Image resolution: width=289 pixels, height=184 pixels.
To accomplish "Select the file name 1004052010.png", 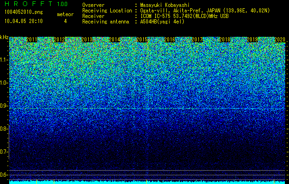I will [24, 12].
